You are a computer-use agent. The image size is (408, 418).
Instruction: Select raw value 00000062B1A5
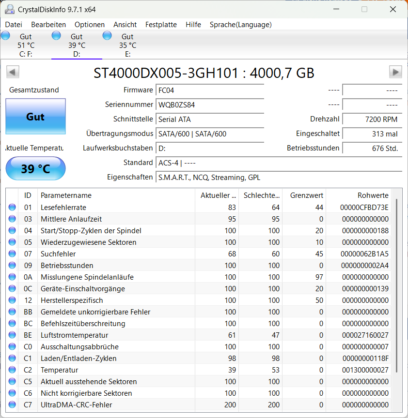pyautogui.click(x=364, y=254)
